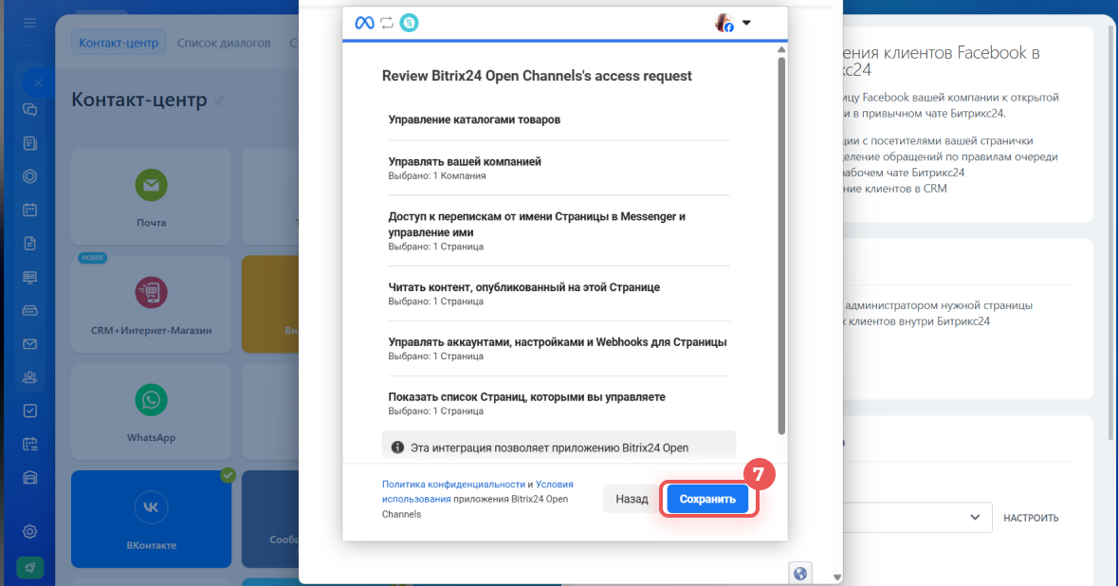Image resolution: width=1118 pixels, height=586 pixels.
Task: Click the Контакт-центр page title
Action: [x=139, y=100]
